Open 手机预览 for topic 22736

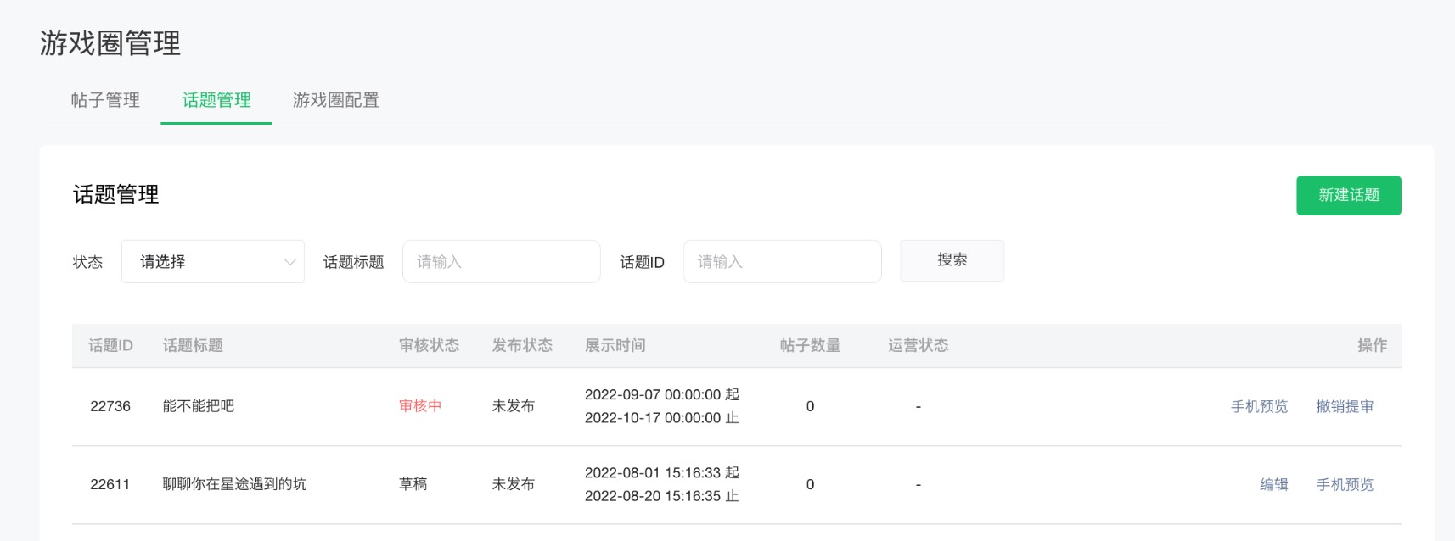pyautogui.click(x=1259, y=407)
